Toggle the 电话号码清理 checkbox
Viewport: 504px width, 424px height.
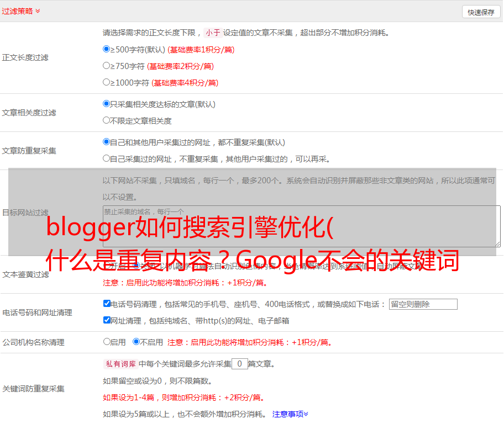point(107,304)
